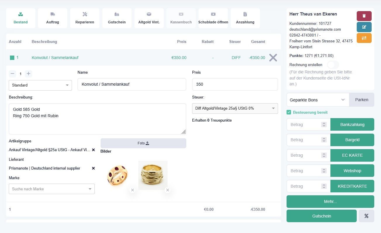381x233 pixels.
Task: Click the Foto upload button
Action: click(143, 143)
